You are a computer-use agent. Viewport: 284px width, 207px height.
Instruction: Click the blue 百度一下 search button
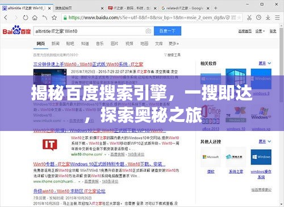168,31
